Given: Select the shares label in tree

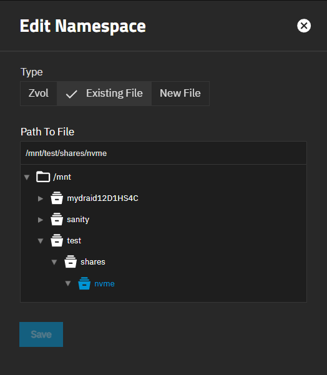Looking at the screenshot, I should click(x=93, y=262).
